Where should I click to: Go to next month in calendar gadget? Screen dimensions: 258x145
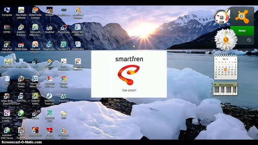(235, 59)
